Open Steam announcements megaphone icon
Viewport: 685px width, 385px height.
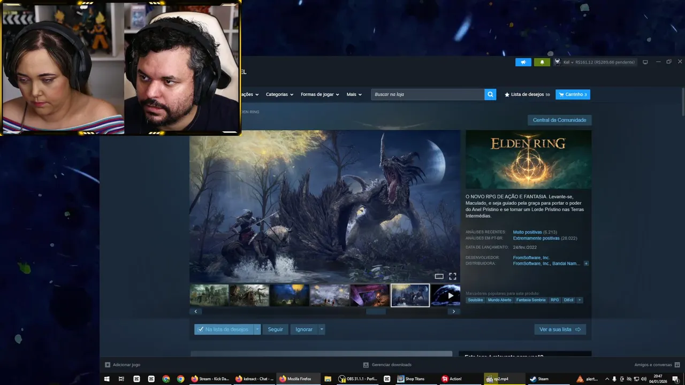(523, 62)
